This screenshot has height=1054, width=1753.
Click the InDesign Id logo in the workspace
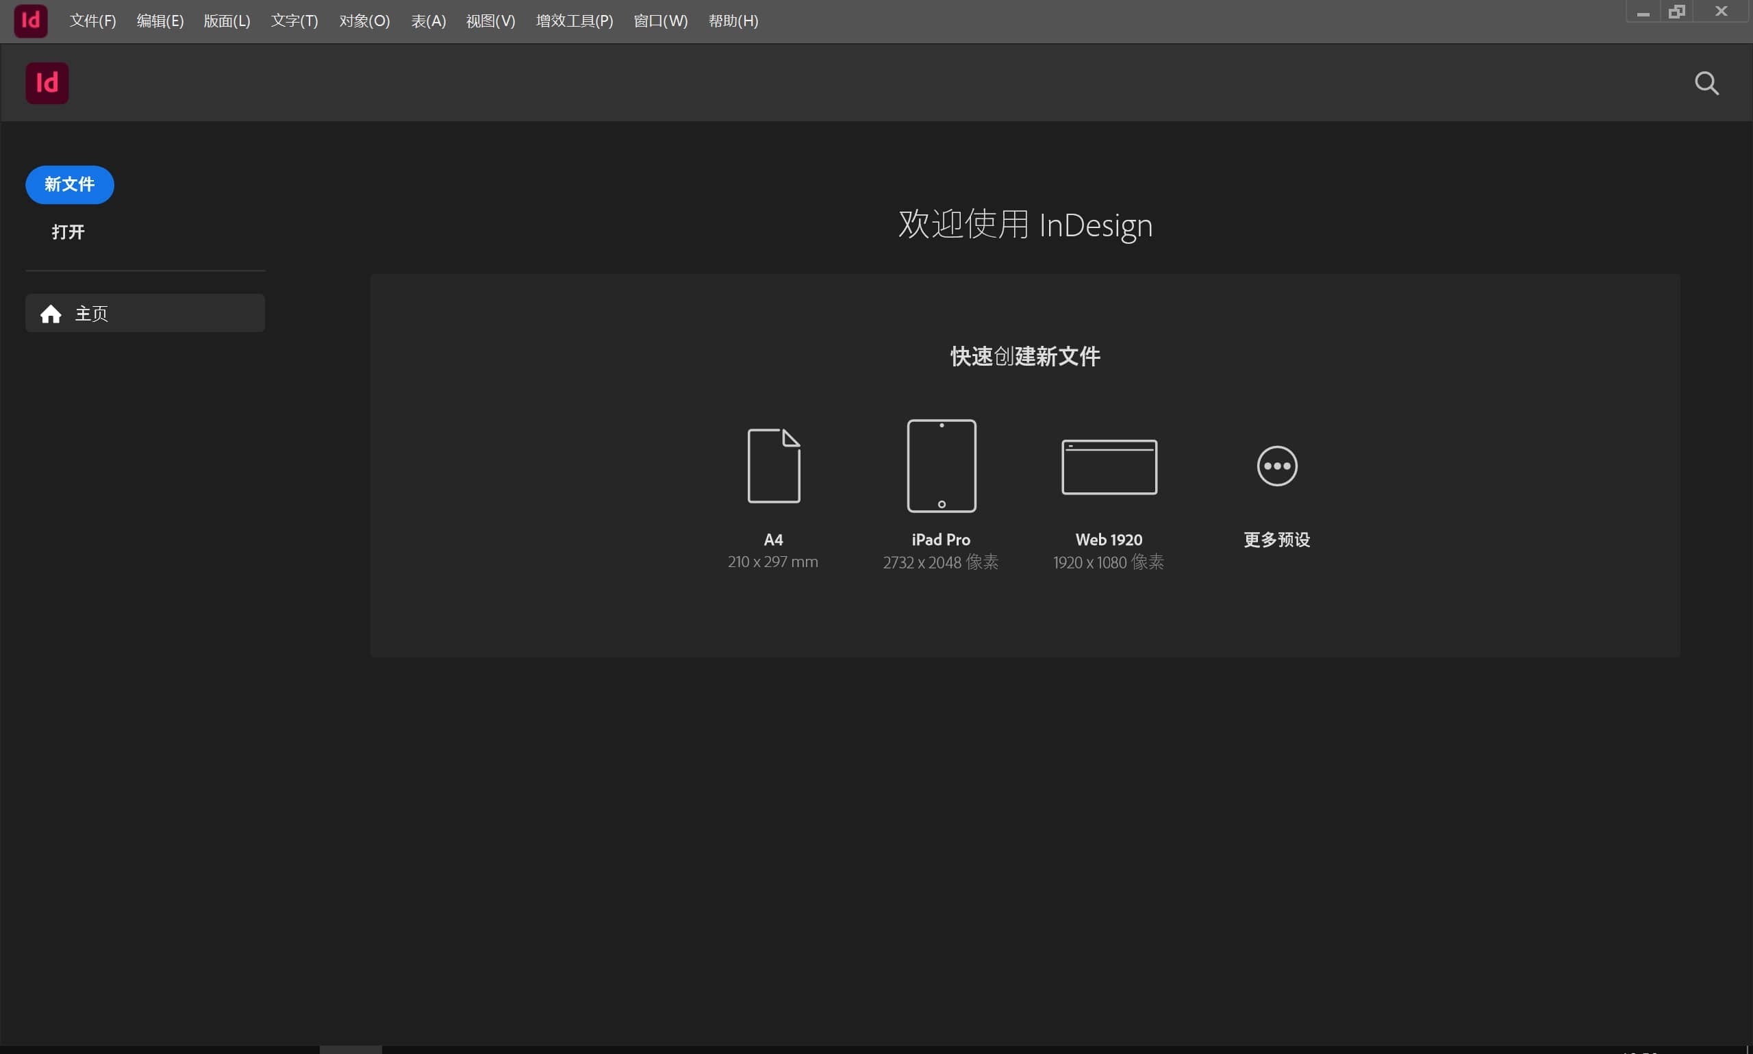47,82
